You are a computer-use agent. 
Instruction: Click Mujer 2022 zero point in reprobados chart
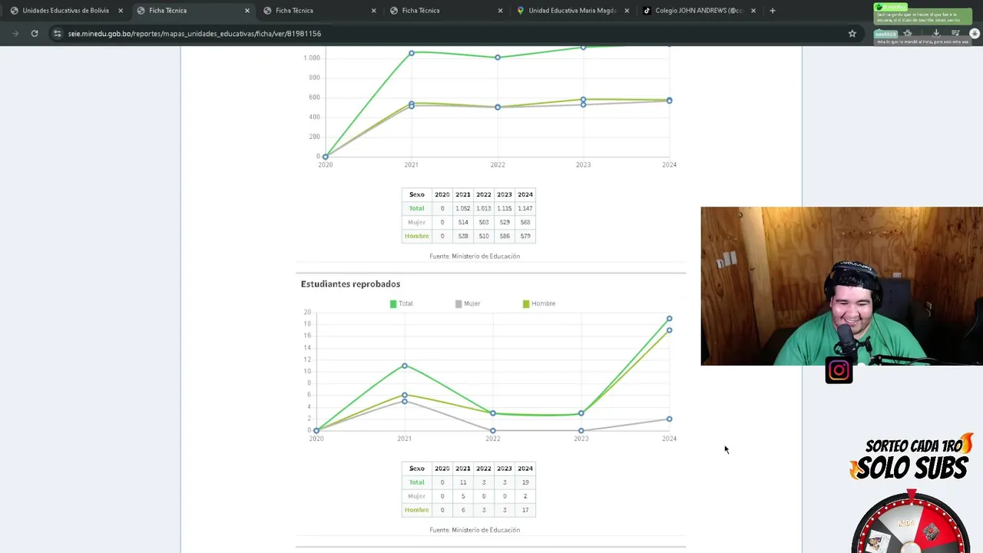coord(493,431)
